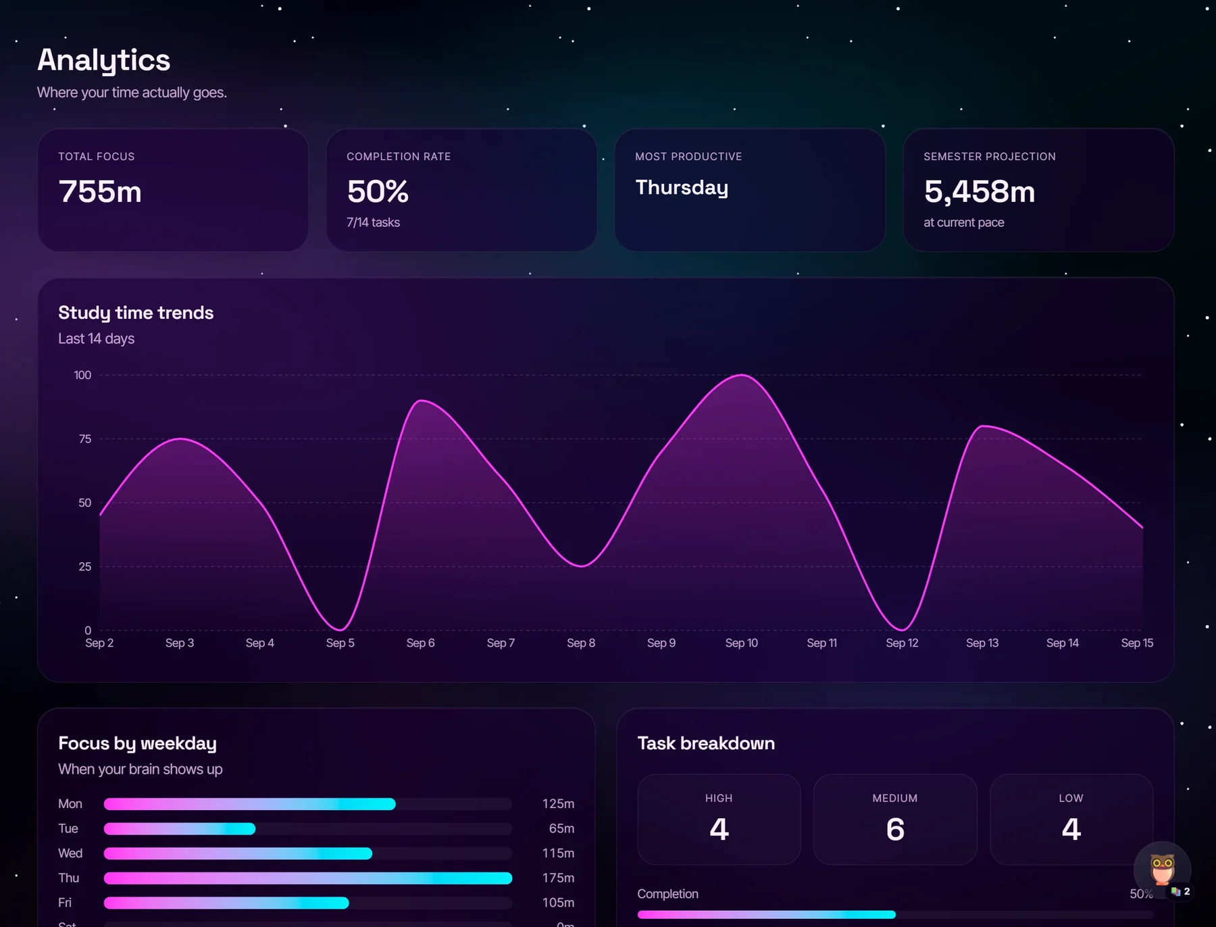Click the Sep 10 axis label
The width and height of the screenshot is (1216, 927).
(741, 643)
